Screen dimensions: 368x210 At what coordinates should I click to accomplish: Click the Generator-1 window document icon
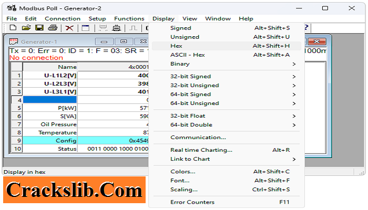point(14,41)
